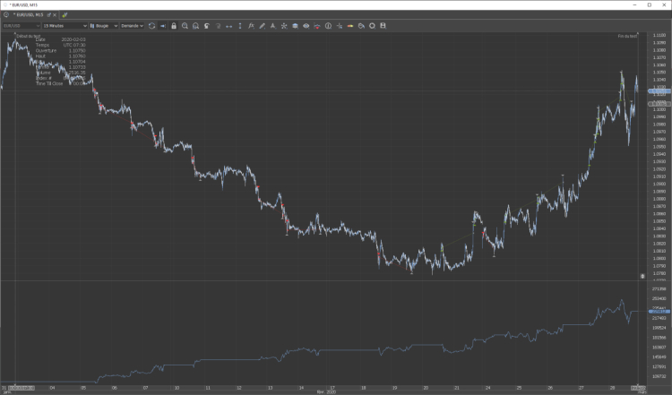This screenshot has width=672, height=395.
Task: Click the 'Fin du test' marker label
Action: [627, 36]
